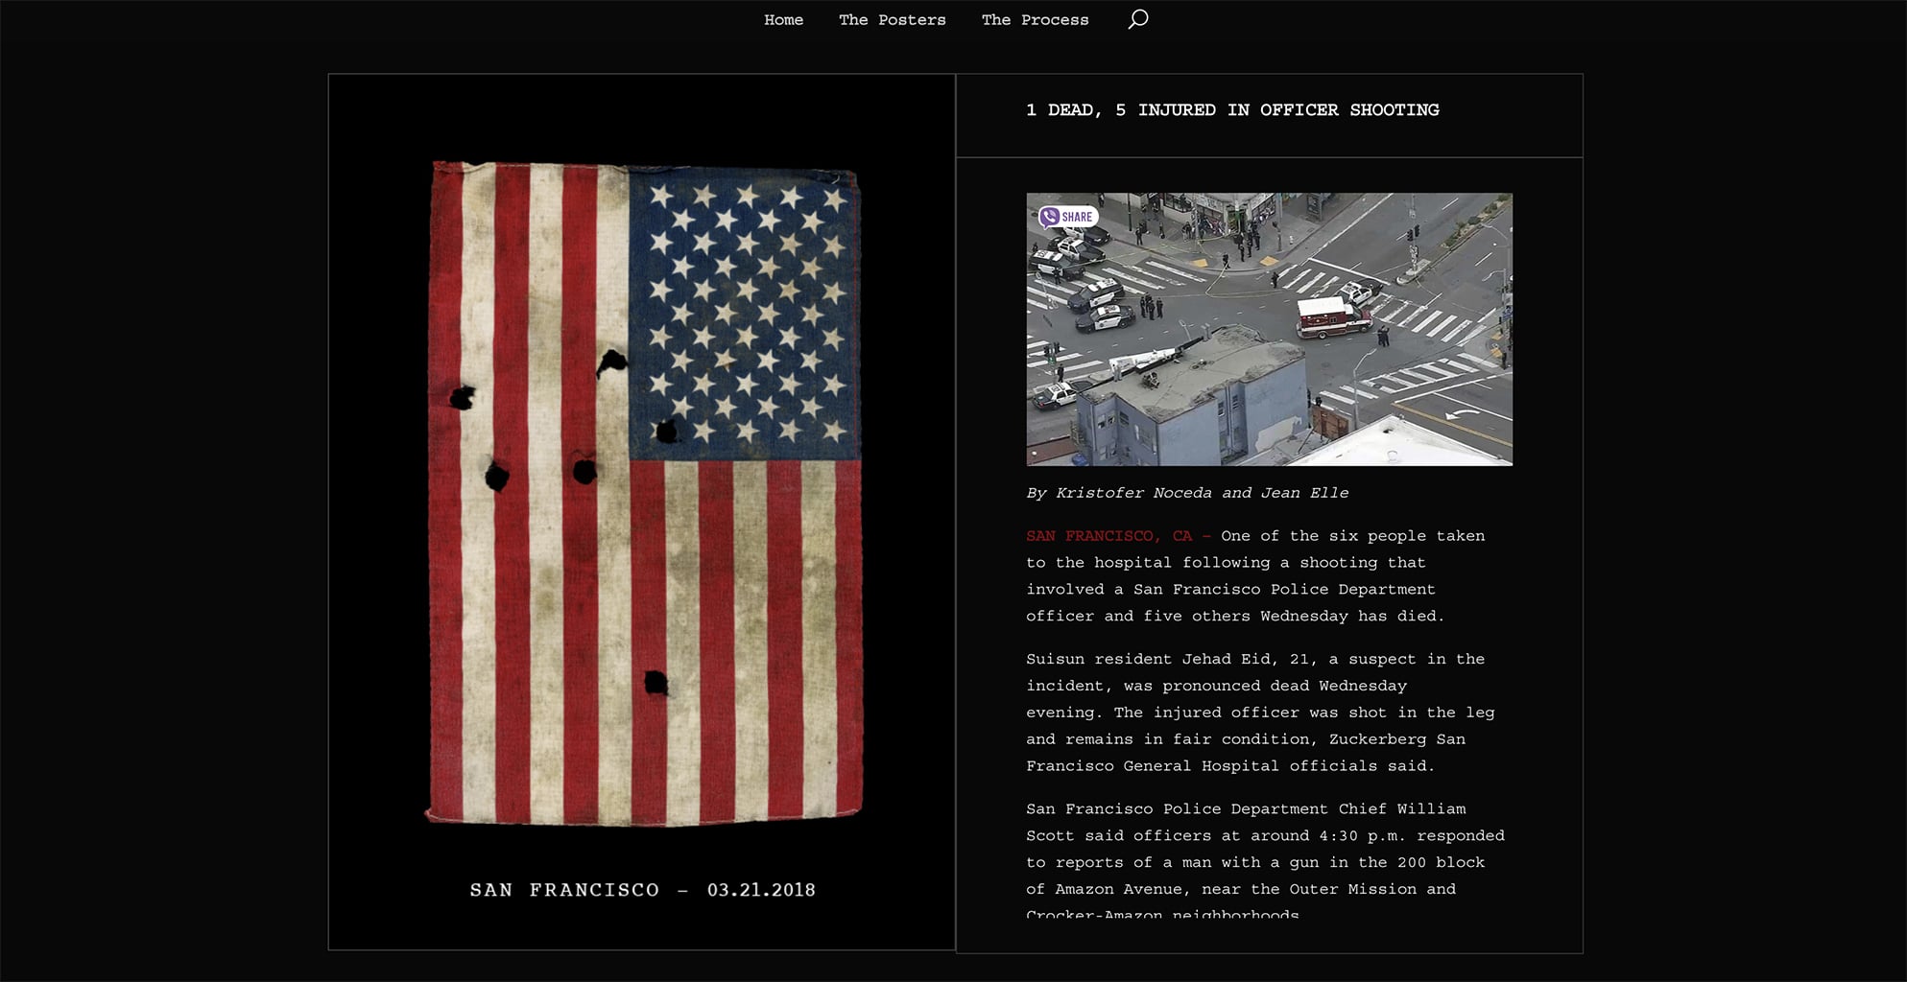Select the headline about officer shooting

pos(1231,110)
